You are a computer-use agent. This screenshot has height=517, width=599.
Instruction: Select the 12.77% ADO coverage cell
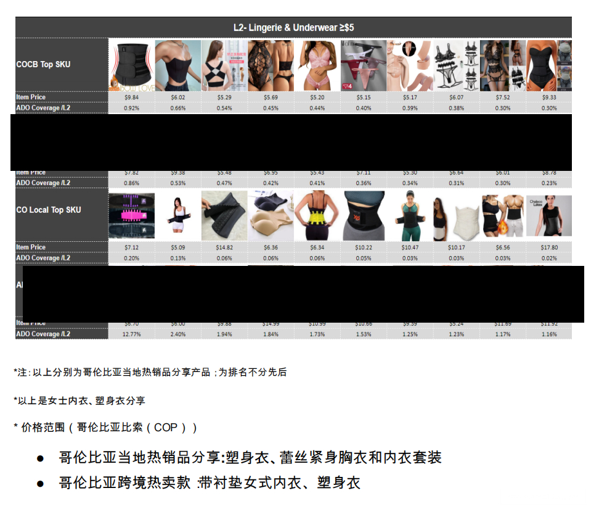(131, 334)
